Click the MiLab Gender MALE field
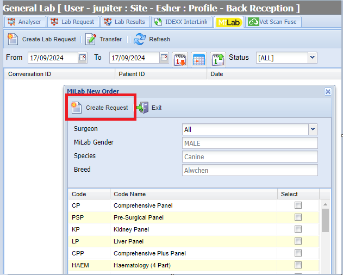Image resolution: width=343 pixels, height=275 pixels. [250, 143]
